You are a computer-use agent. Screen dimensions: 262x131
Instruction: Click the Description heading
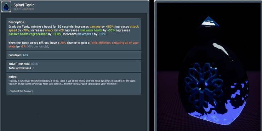tap(17, 22)
